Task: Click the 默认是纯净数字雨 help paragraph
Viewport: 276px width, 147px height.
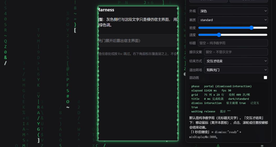Action: point(229,123)
